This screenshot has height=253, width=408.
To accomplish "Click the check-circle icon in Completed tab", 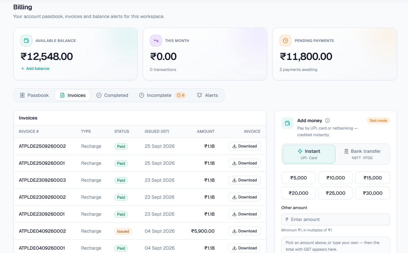I will click(x=99, y=95).
